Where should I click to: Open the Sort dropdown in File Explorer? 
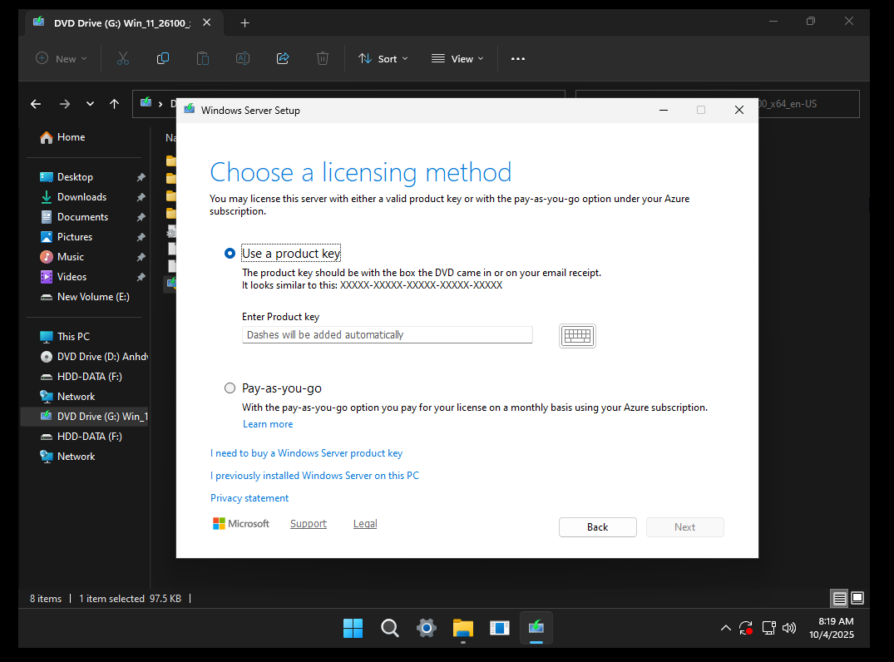coord(383,59)
